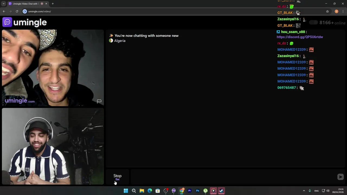Bookmark this page with star icon

pos(327,11)
